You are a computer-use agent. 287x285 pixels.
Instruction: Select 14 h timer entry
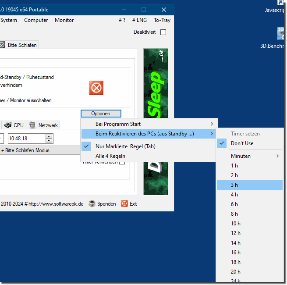coord(250,243)
